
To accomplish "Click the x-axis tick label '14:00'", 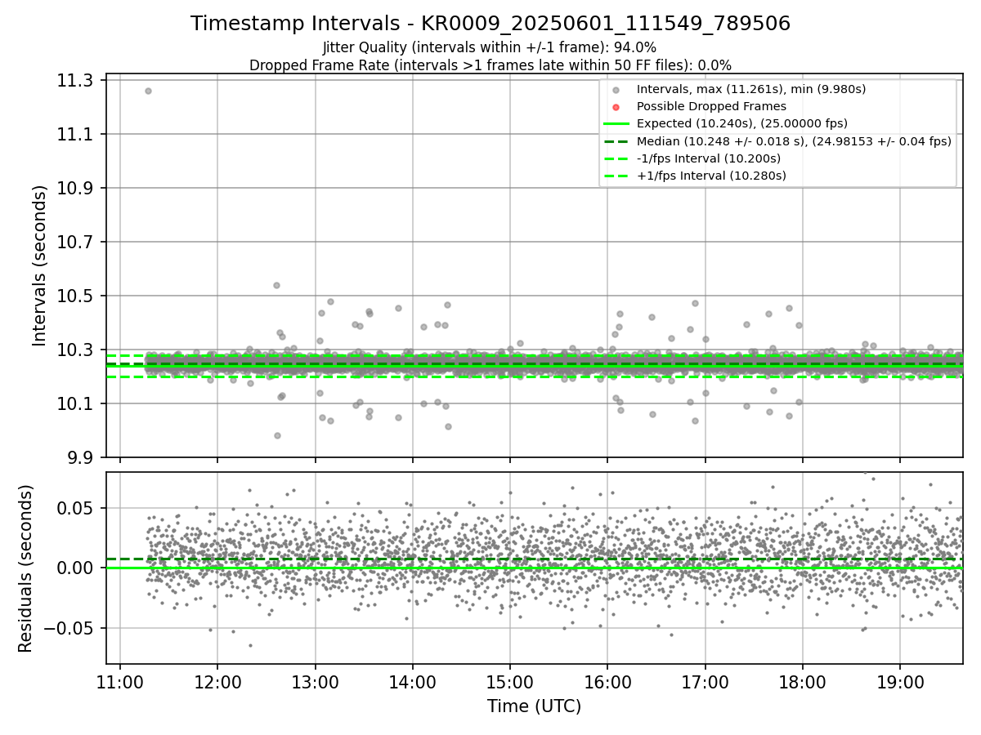I will pos(412,683).
